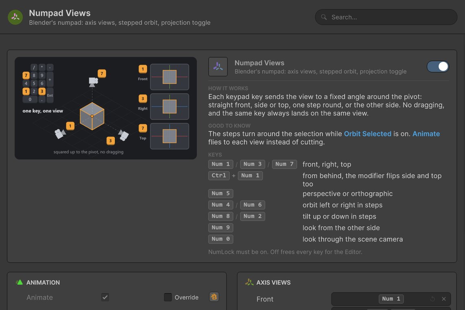465x310 pixels.
Task: Click the Num 2 key badge
Action: [x=252, y=216]
